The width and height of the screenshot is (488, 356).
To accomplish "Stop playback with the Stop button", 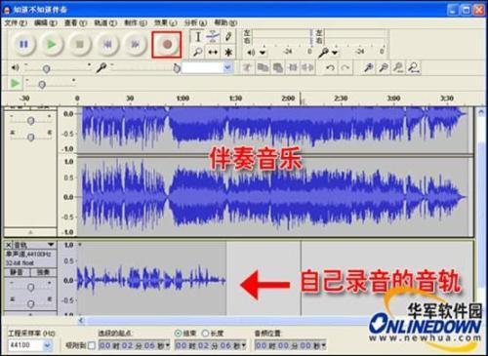I will [79, 44].
